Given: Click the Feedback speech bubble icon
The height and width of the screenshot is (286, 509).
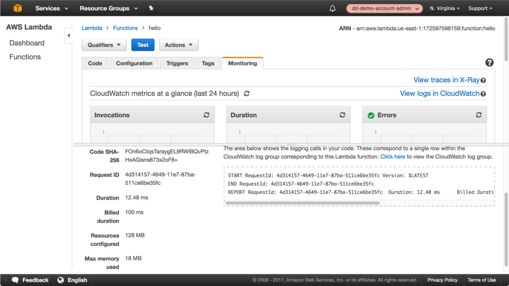Looking at the screenshot, I should (x=15, y=280).
